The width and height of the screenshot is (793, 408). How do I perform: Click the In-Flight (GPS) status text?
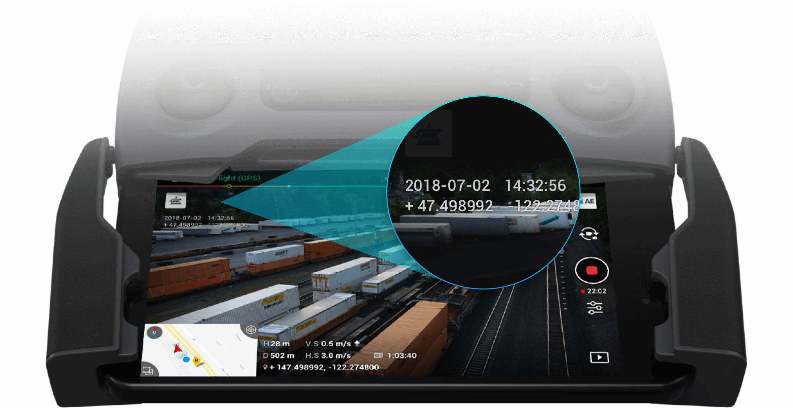point(239,178)
